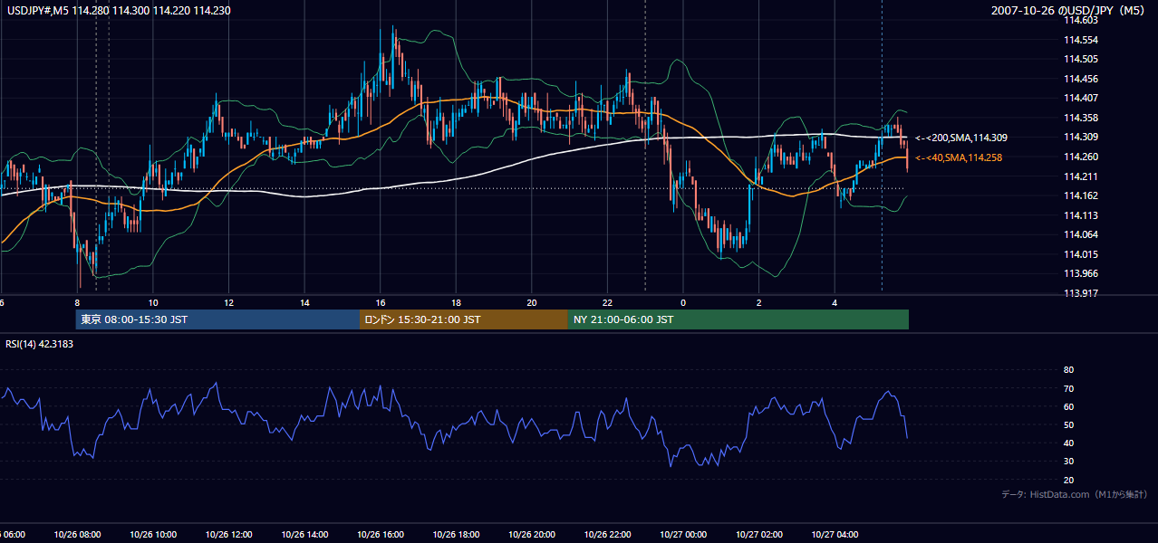Click hour tick 16 under the price chart
The image size is (1158, 543).
[x=381, y=303]
